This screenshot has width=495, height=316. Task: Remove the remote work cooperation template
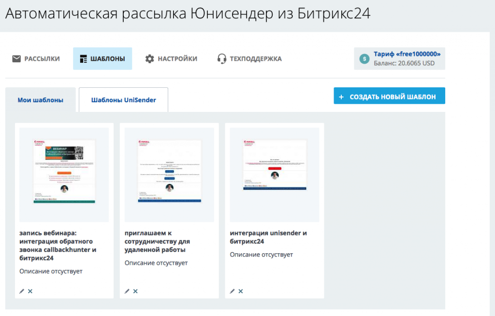pyautogui.click(x=135, y=291)
